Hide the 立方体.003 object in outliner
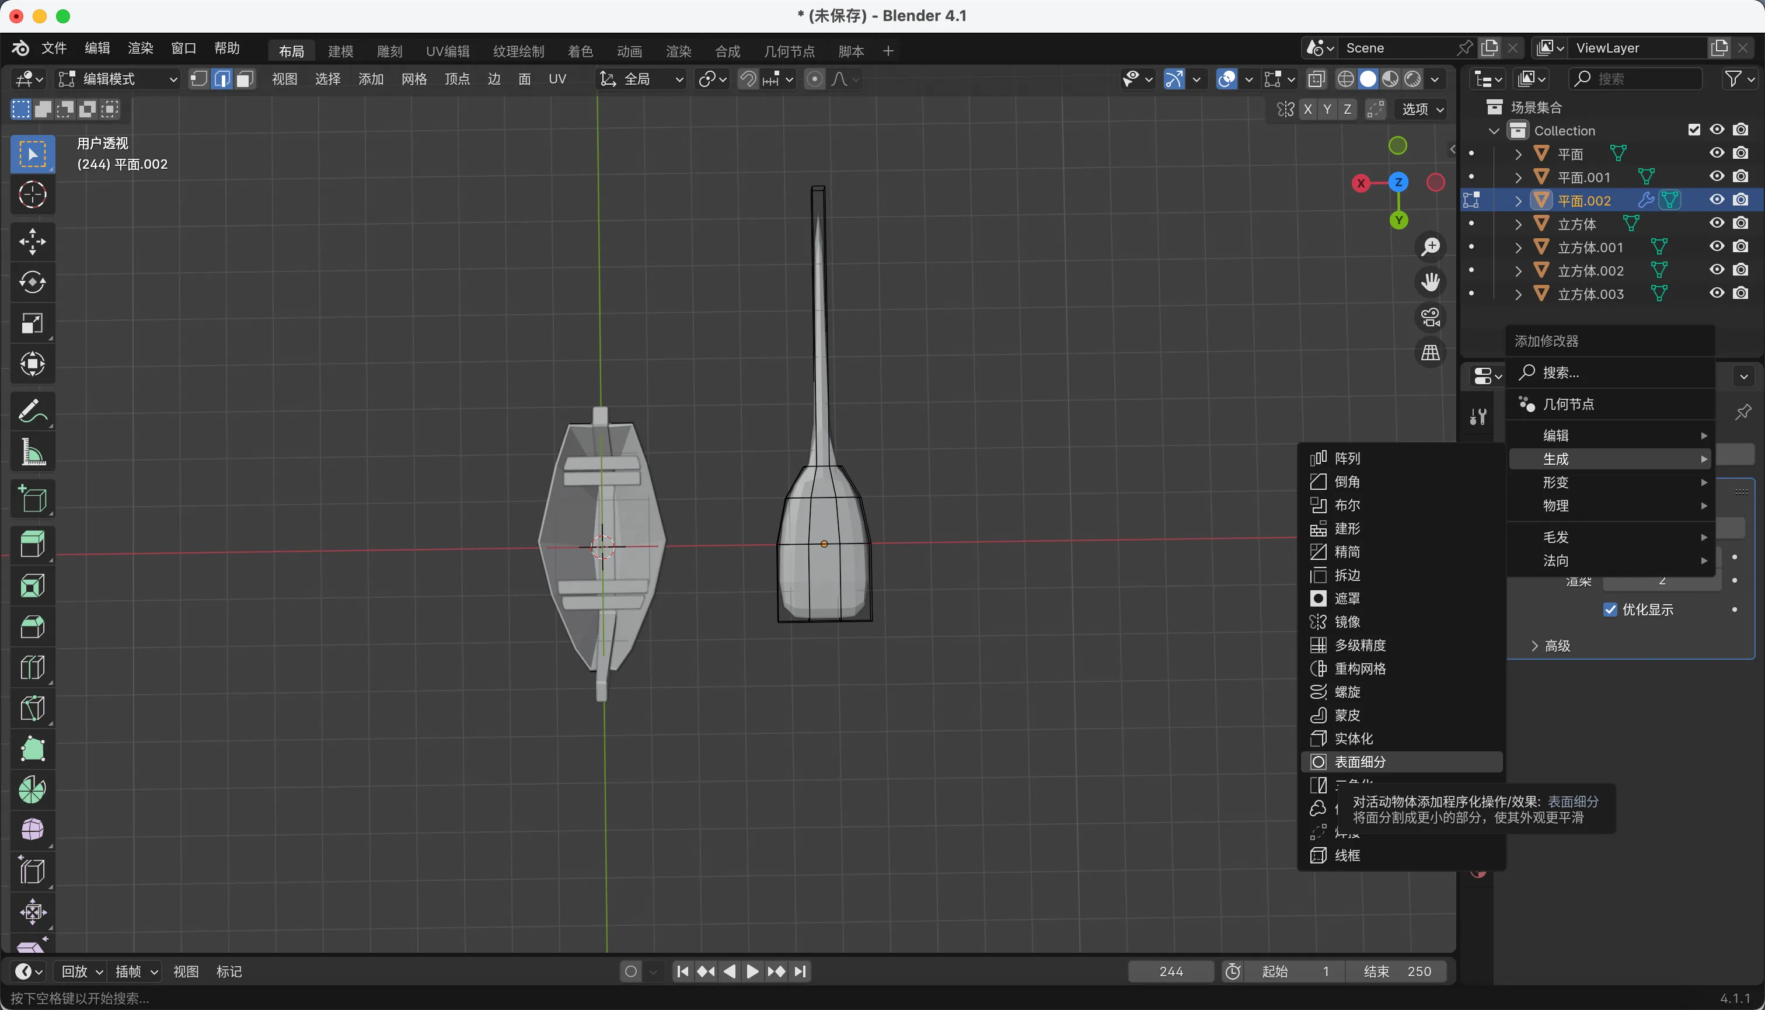This screenshot has height=1010, width=1765. pyautogui.click(x=1717, y=294)
